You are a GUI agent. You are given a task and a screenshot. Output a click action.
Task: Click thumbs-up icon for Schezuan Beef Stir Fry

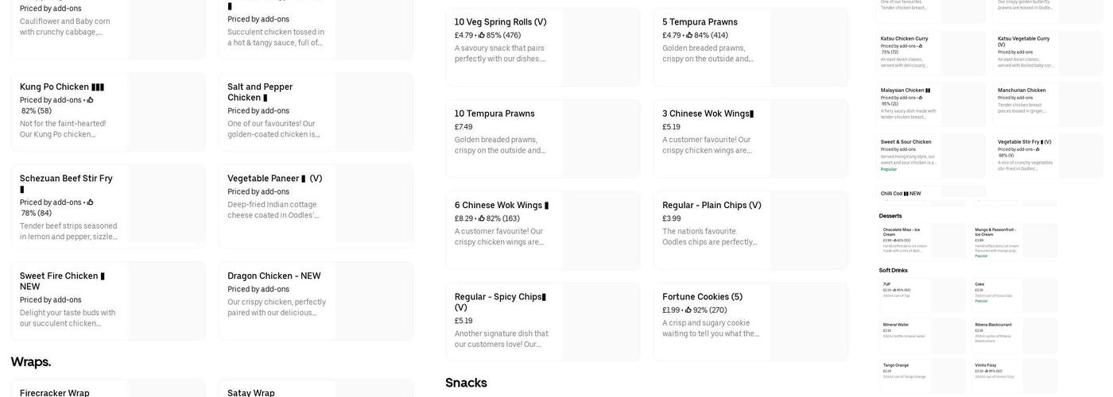point(90,202)
